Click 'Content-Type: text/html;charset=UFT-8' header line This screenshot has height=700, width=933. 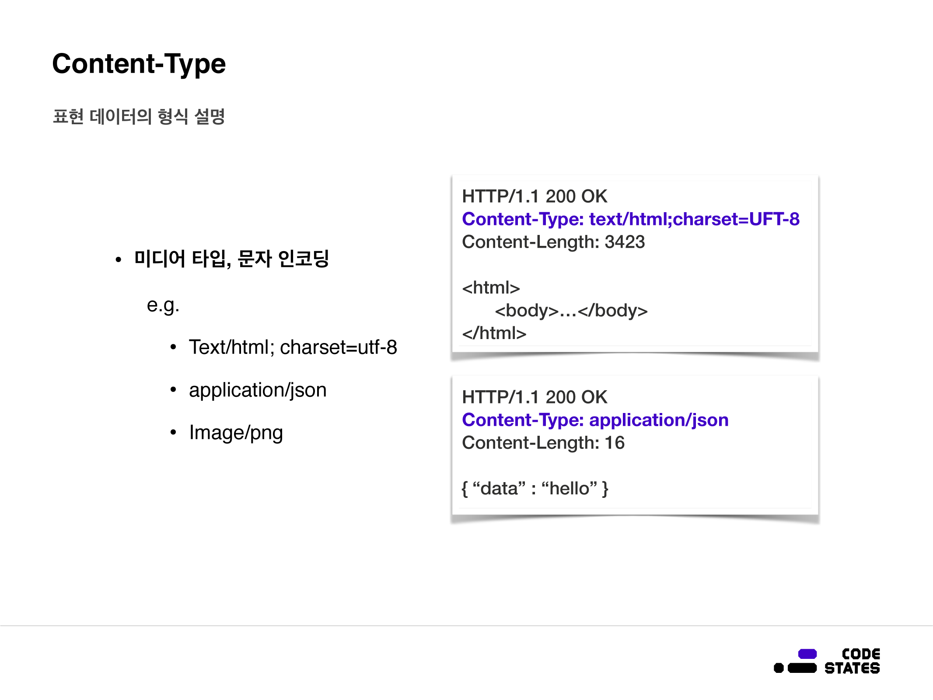[631, 219]
